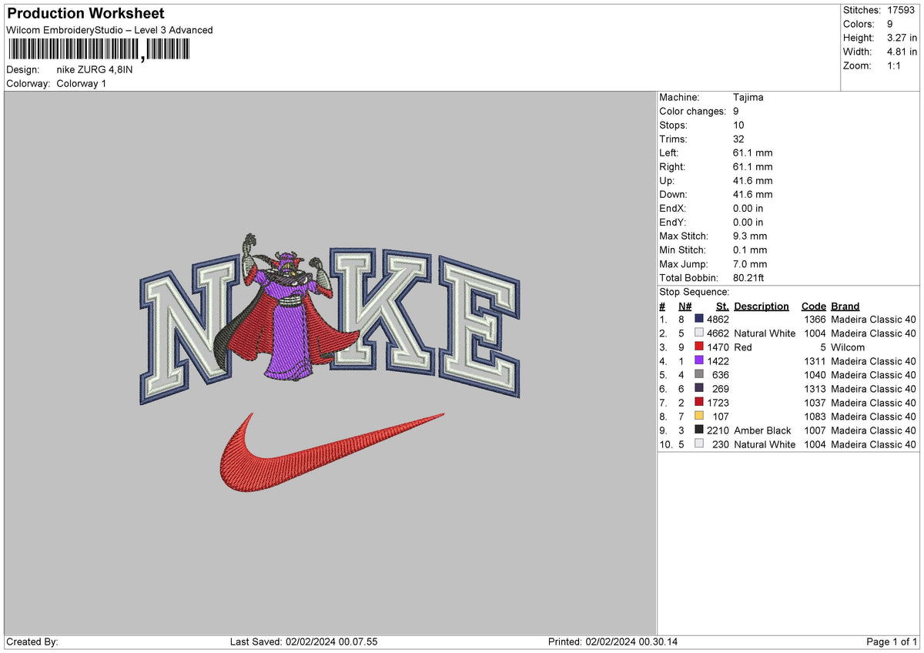Image resolution: width=924 pixels, height=653 pixels.
Task: Click the barcode under the worksheet title
Action: point(99,50)
